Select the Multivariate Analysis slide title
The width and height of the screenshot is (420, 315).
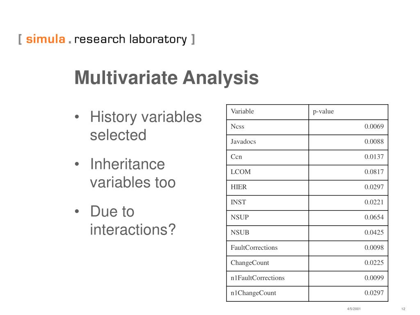tap(167, 78)
